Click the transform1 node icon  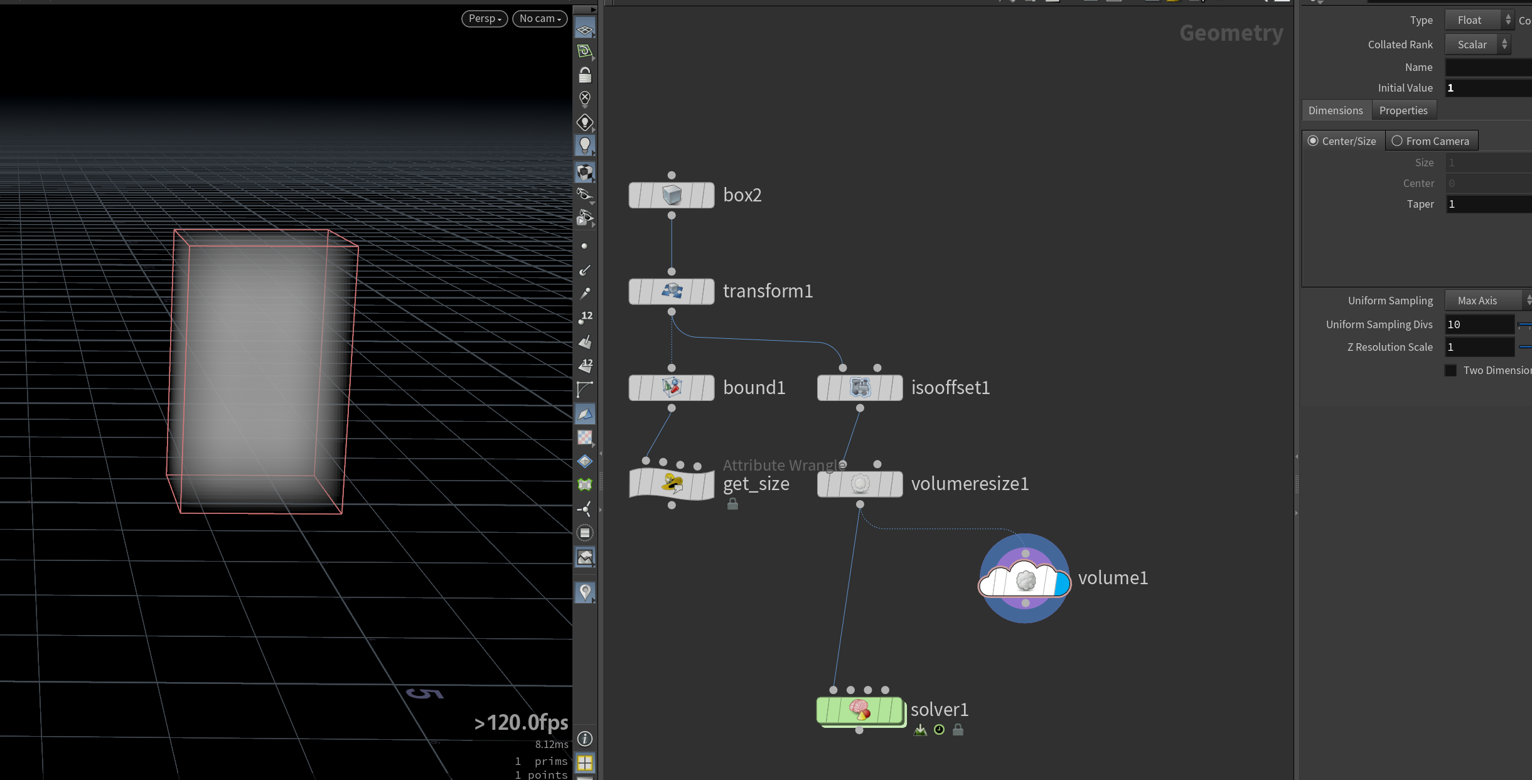point(672,291)
